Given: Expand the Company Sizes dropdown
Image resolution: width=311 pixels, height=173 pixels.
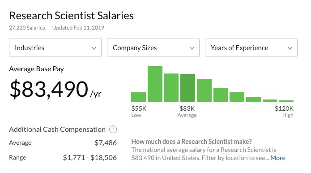Looking at the screenshot, I should click(153, 48).
